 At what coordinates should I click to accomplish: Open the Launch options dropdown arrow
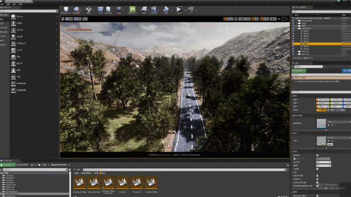pyautogui.click(x=196, y=10)
